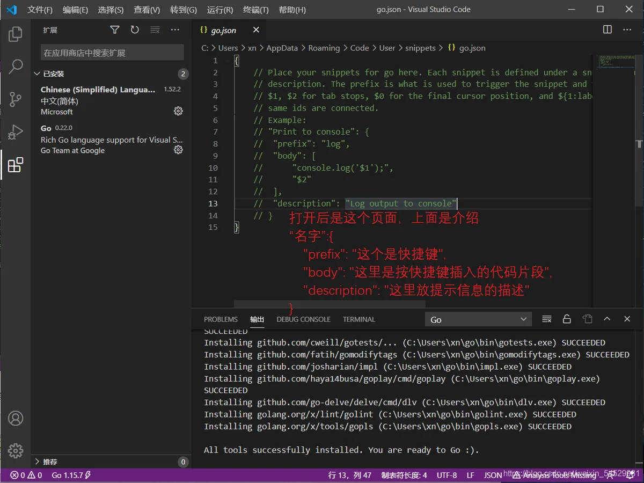Open settings gear for Chinese Language pack
This screenshot has width=644, height=483.
[178, 111]
